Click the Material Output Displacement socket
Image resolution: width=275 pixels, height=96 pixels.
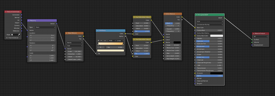[252, 45]
